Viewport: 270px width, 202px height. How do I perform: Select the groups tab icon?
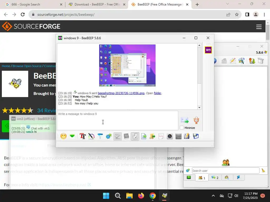point(227,178)
